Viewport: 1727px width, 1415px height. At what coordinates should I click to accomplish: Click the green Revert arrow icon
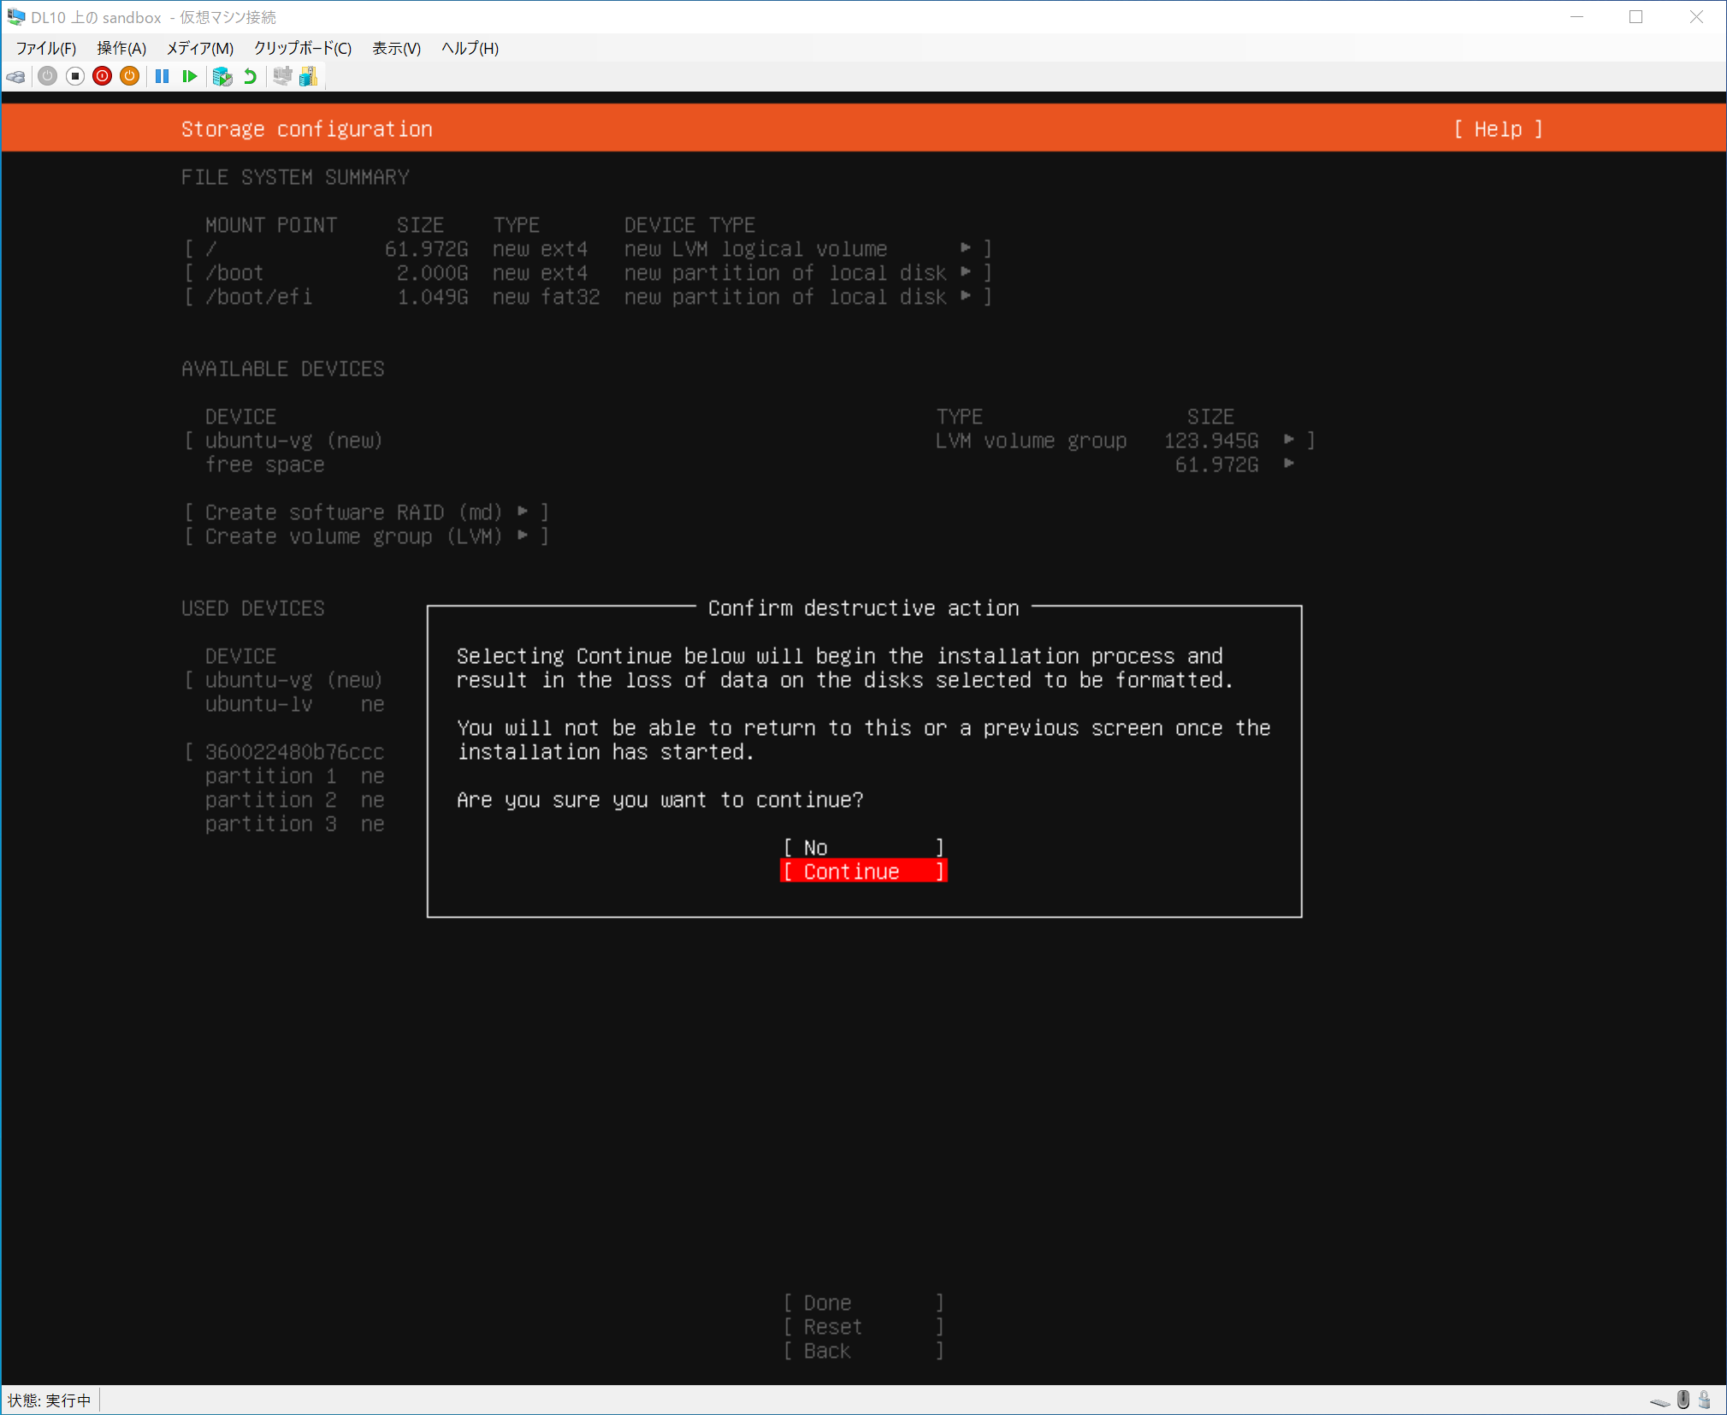point(250,77)
